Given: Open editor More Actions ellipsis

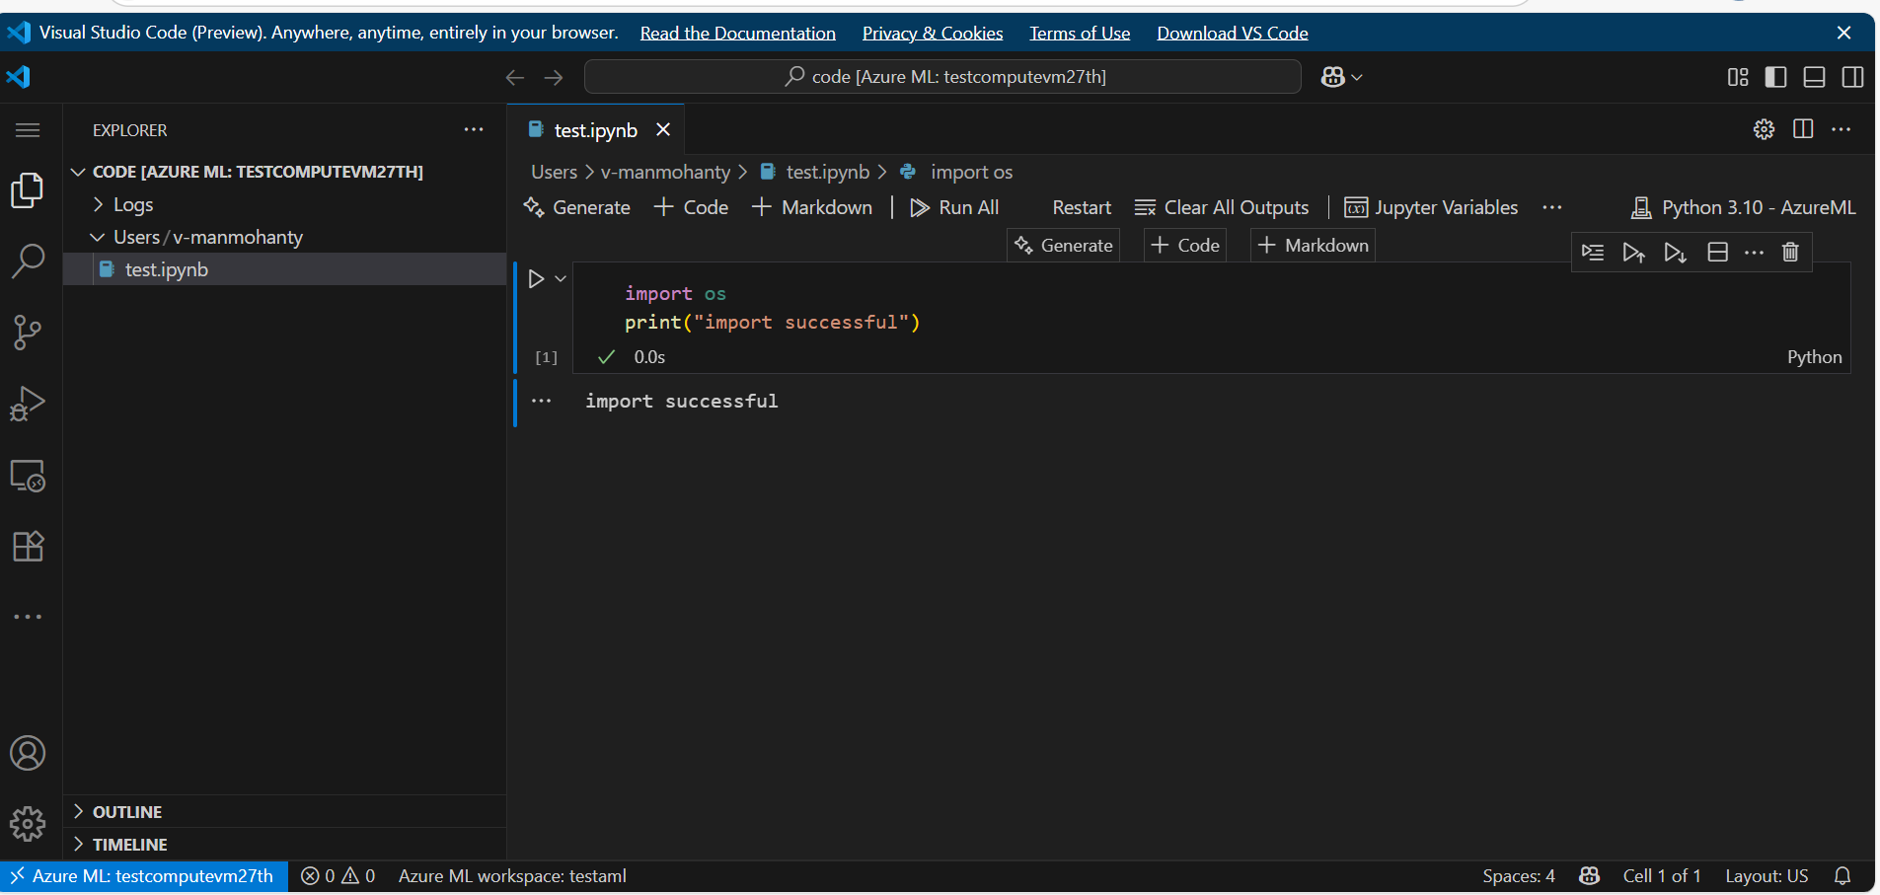Looking at the screenshot, I should pos(1842,129).
